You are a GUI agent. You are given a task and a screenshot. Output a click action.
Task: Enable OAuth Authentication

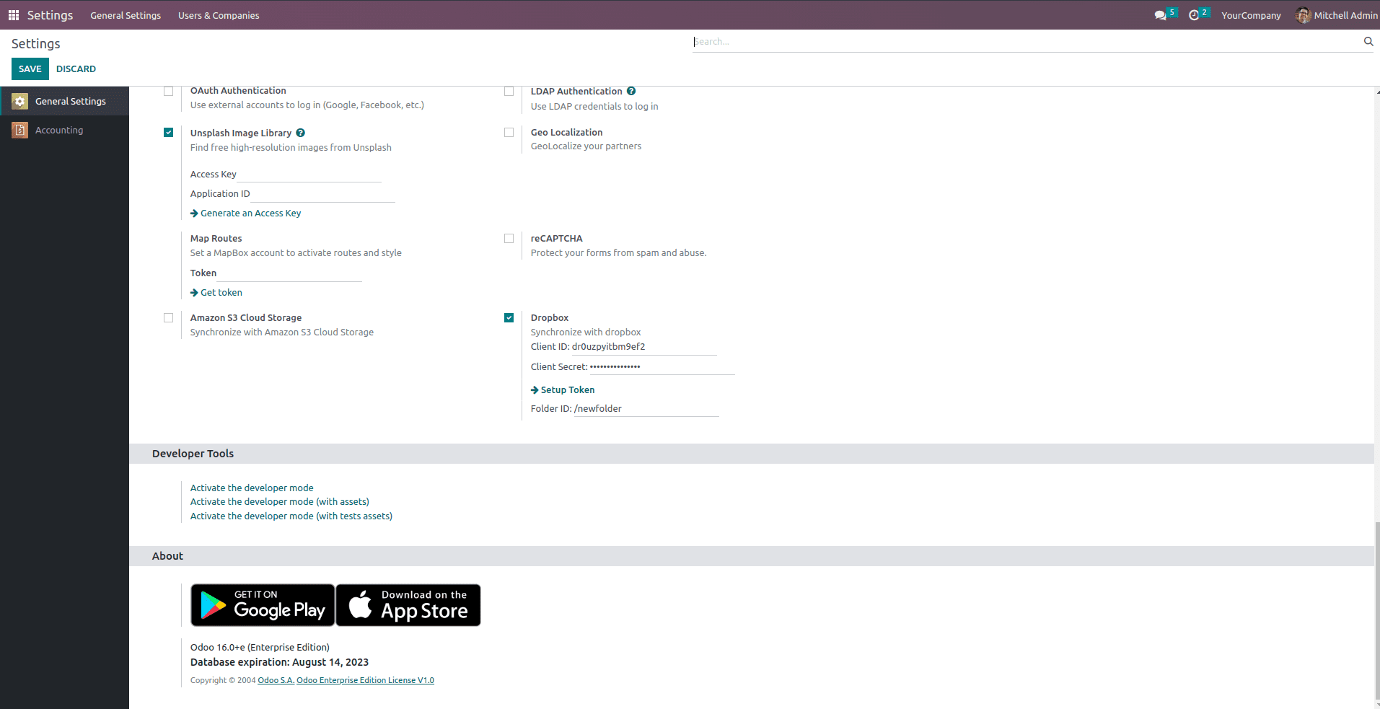(168, 91)
